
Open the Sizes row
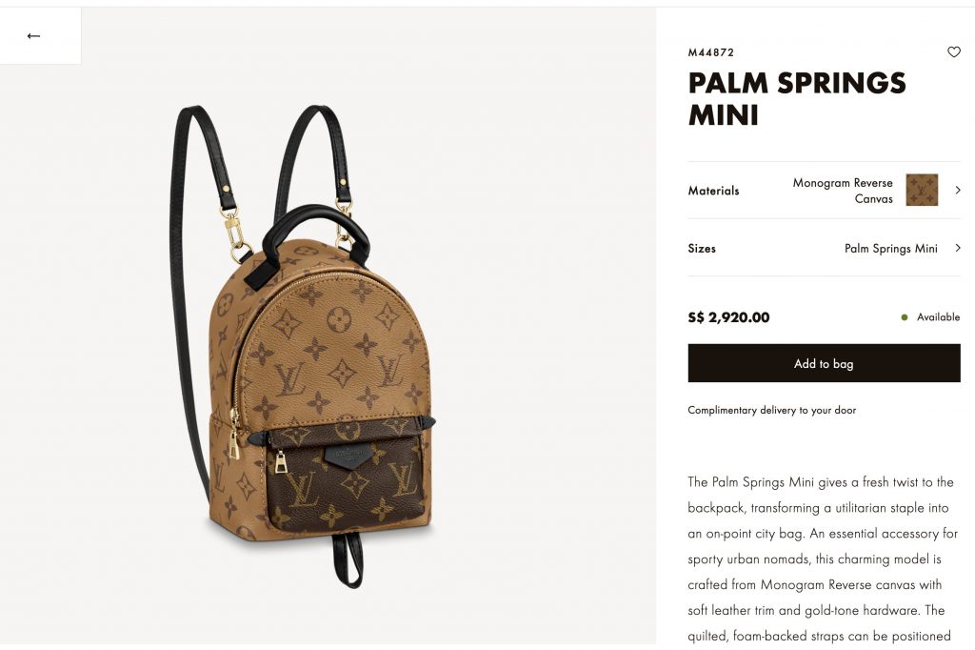click(x=824, y=248)
